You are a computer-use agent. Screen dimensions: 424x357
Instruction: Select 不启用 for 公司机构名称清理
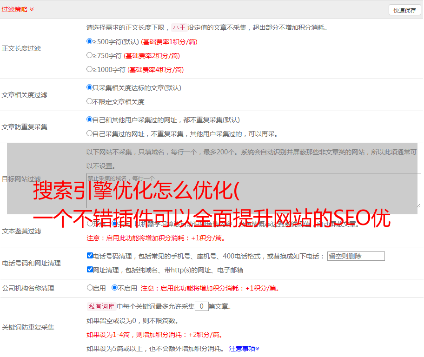tap(114, 288)
